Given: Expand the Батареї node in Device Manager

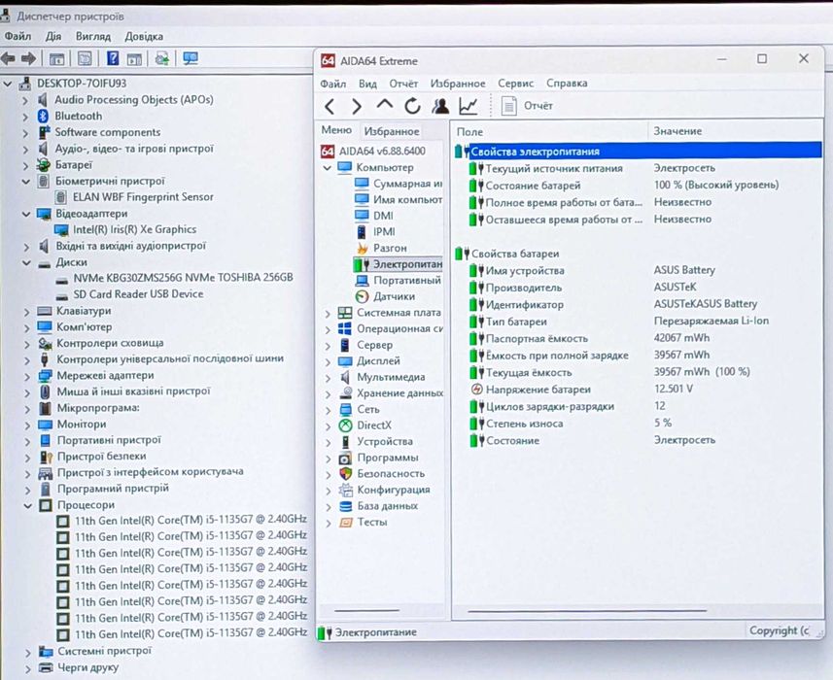Looking at the screenshot, I should pos(25,165).
